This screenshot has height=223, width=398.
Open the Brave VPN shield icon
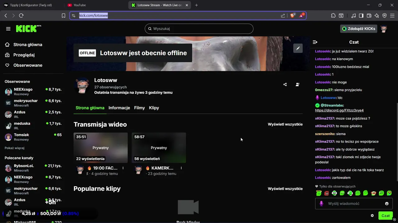[x=385, y=15]
